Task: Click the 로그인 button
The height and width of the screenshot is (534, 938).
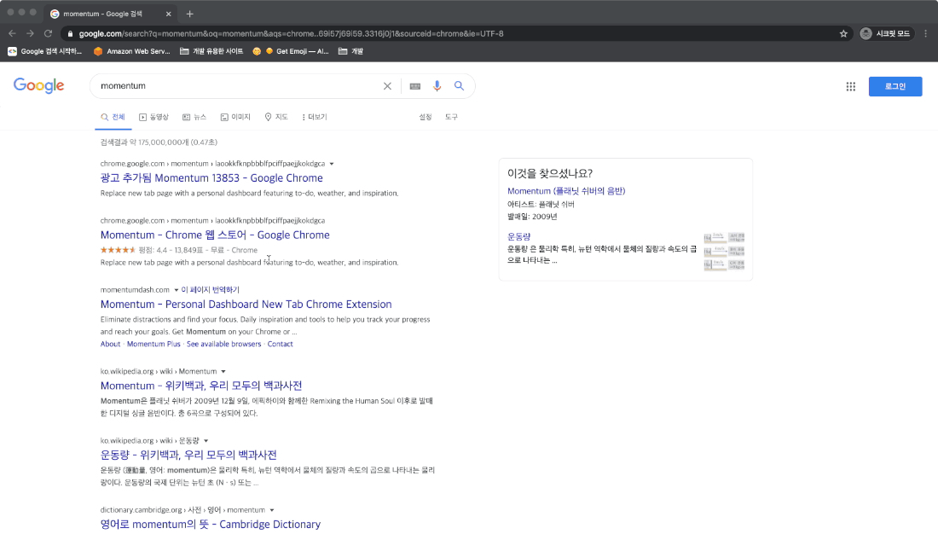Action: point(895,87)
